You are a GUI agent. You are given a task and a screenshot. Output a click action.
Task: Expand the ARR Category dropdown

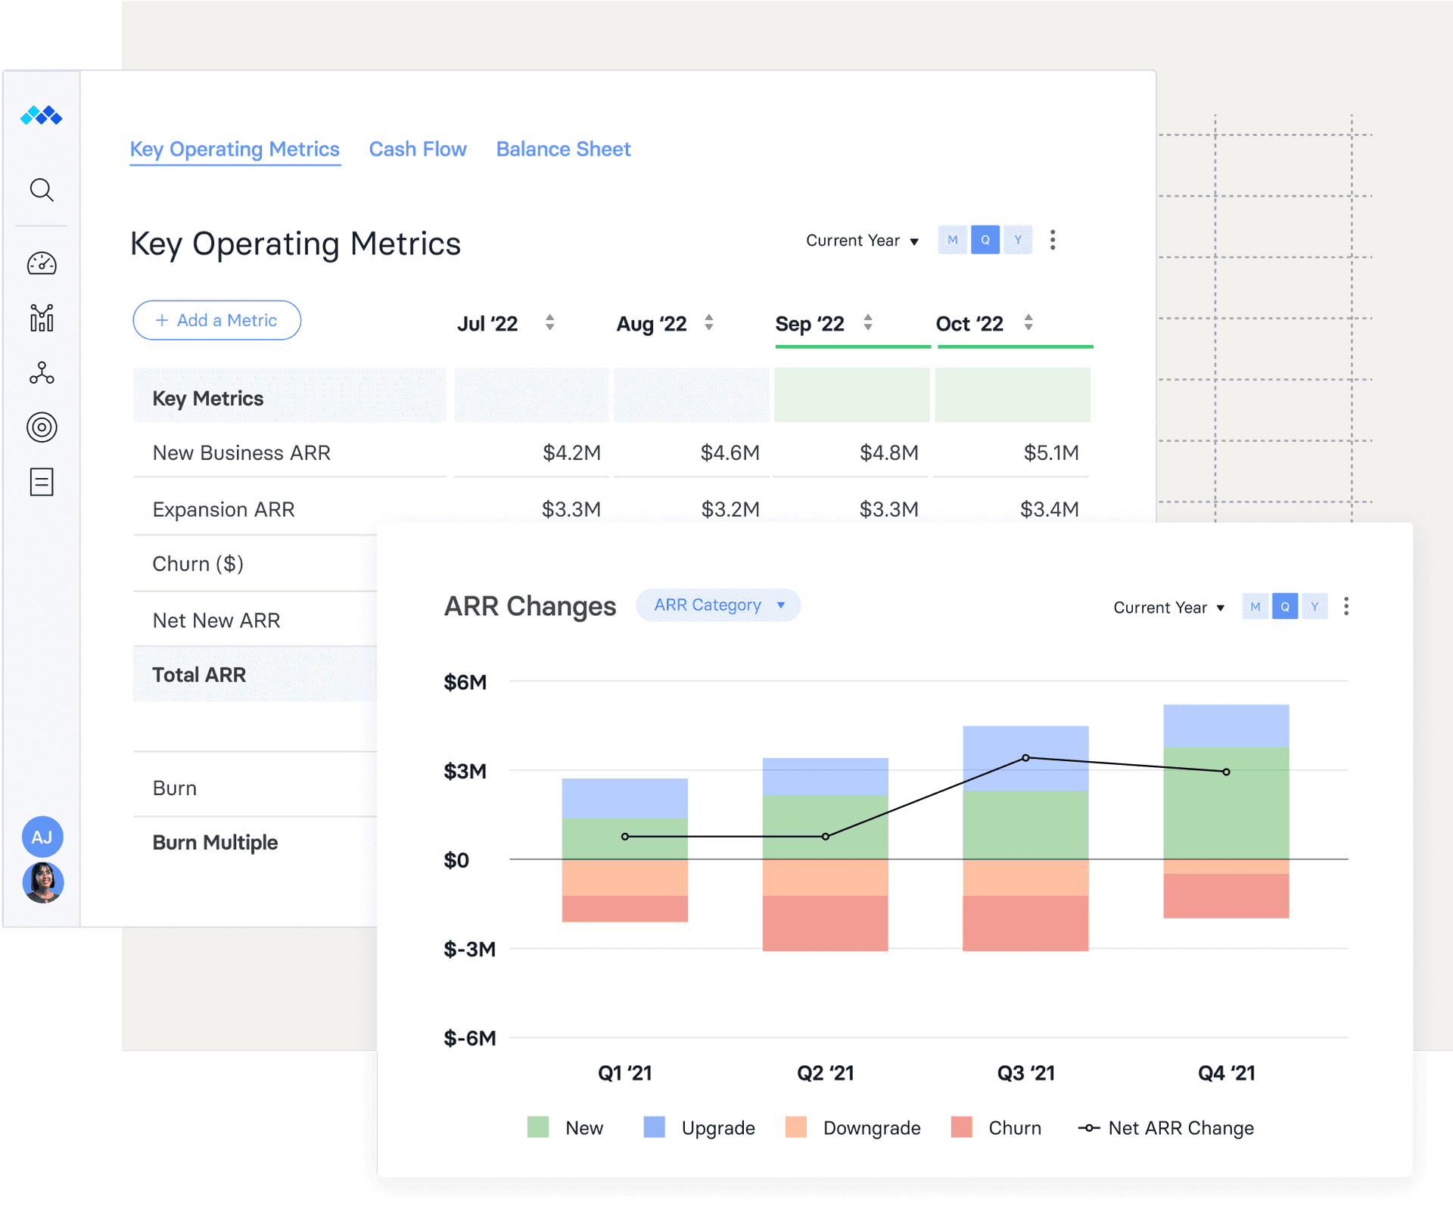pos(718,605)
